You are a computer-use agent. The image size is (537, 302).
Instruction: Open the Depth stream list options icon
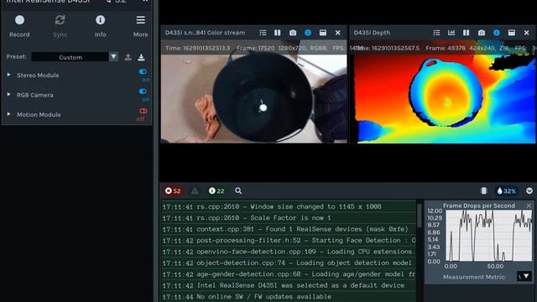pyautogui.click(x=436, y=33)
